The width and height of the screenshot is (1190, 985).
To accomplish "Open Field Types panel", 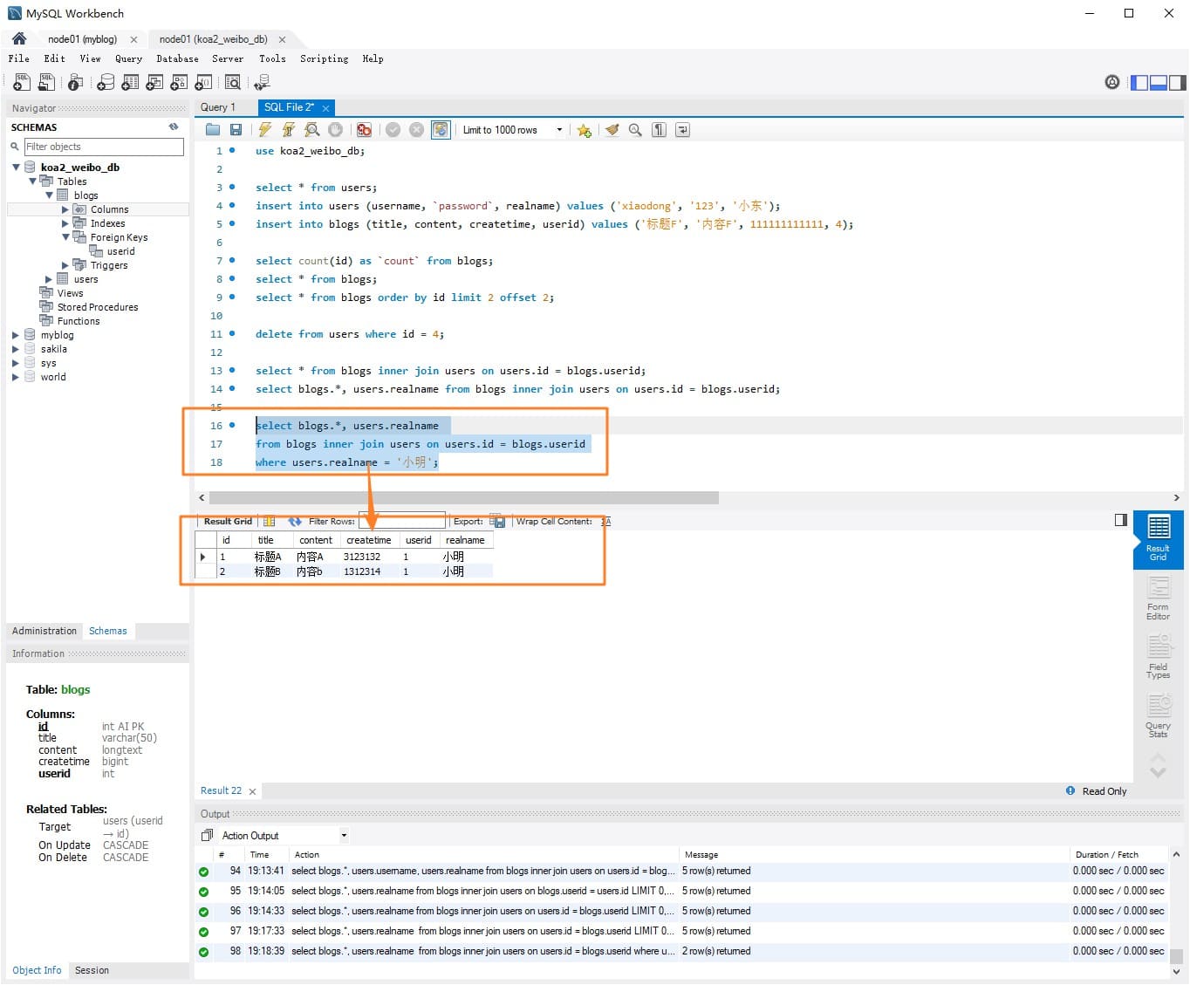I will coord(1158,657).
